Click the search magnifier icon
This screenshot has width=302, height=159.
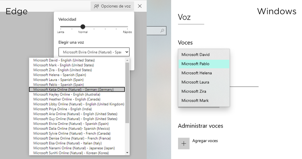coord(162,30)
